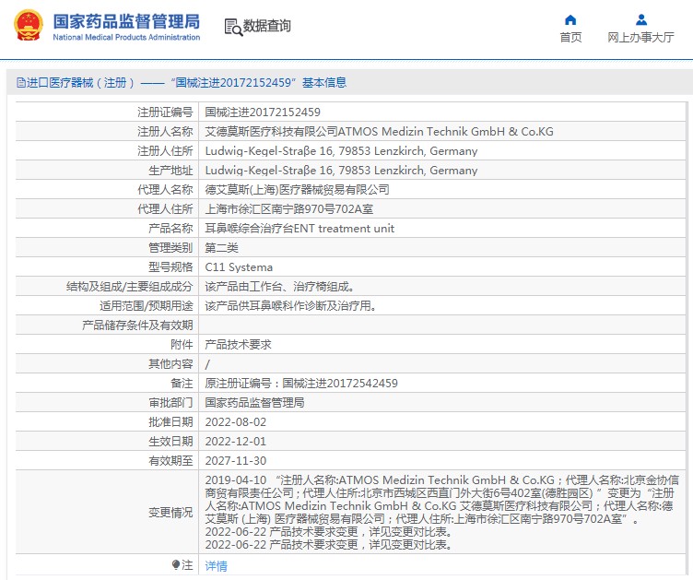
Task: Click the 注册人名称 row label
Action: 165,132
